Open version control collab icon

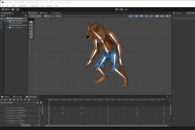[18, 9]
